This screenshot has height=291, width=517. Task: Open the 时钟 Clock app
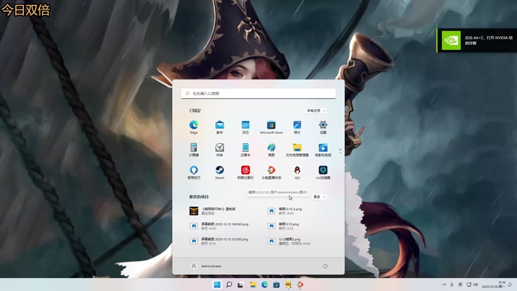(220, 149)
